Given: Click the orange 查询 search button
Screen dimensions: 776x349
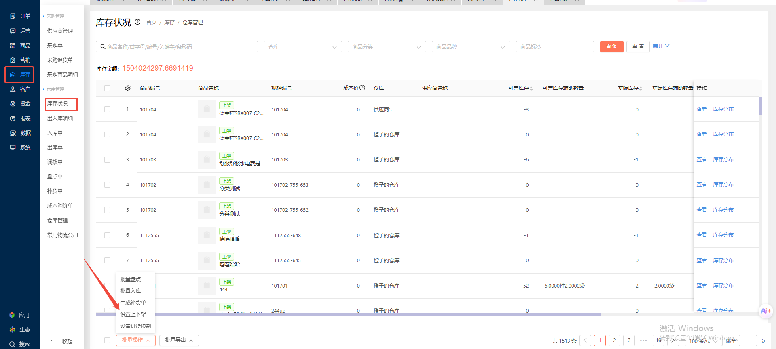Looking at the screenshot, I should pos(611,46).
